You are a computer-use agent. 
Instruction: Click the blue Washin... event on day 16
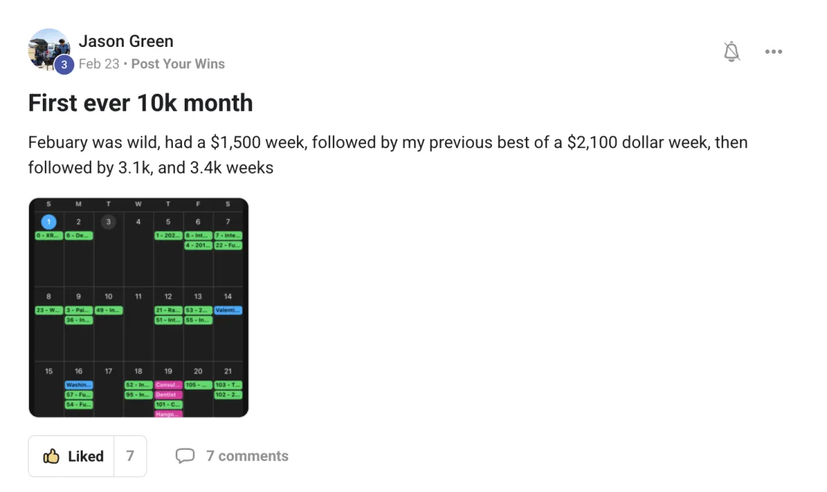(x=79, y=385)
